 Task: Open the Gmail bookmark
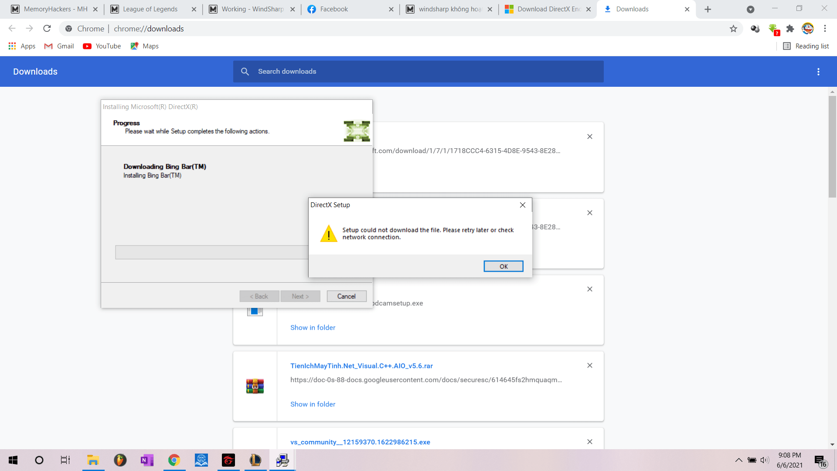59,46
